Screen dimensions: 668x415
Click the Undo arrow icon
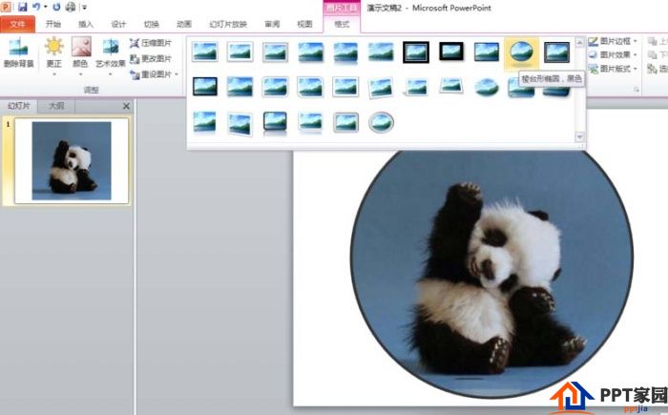pyautogui.click(x=36, y=7)
